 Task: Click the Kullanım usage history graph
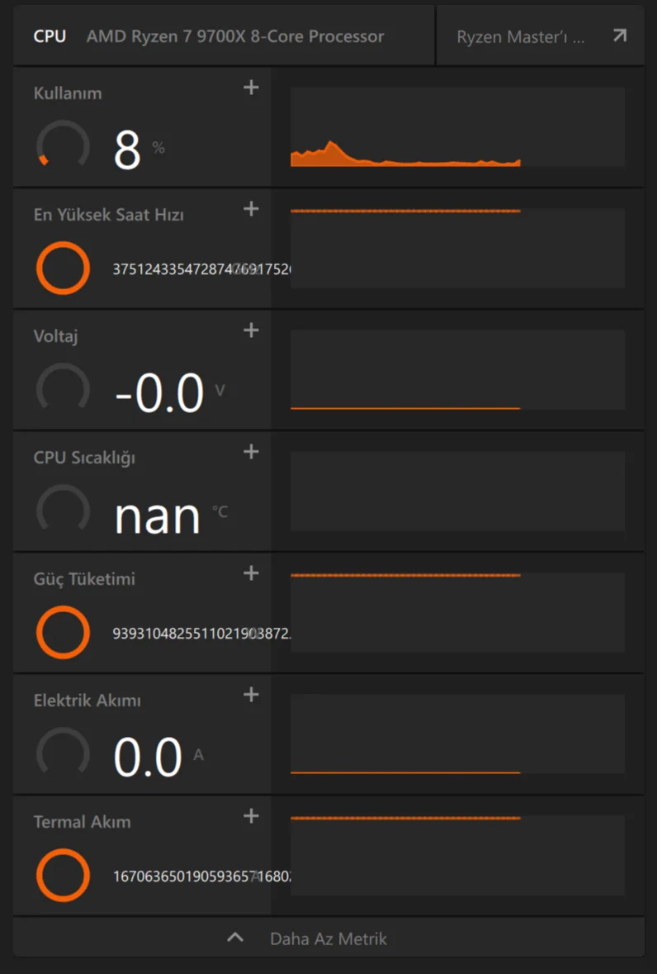(x=457, y=127)
